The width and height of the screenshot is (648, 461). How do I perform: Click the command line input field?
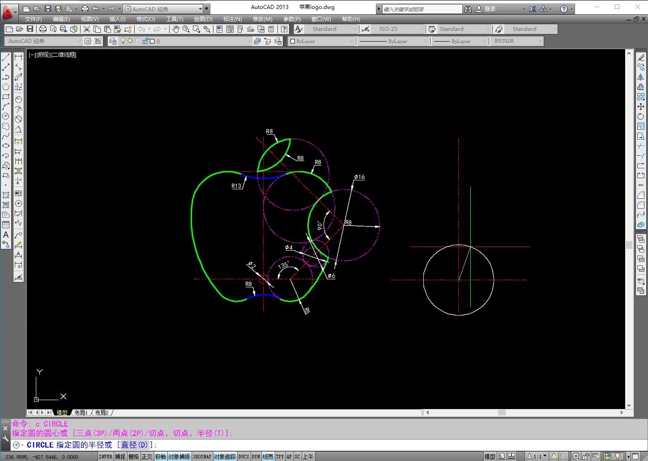pos(313,445)
